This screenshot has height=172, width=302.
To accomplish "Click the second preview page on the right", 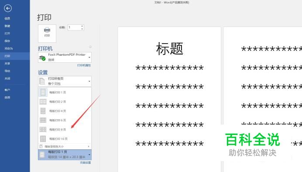I will [x=263, y=99].
